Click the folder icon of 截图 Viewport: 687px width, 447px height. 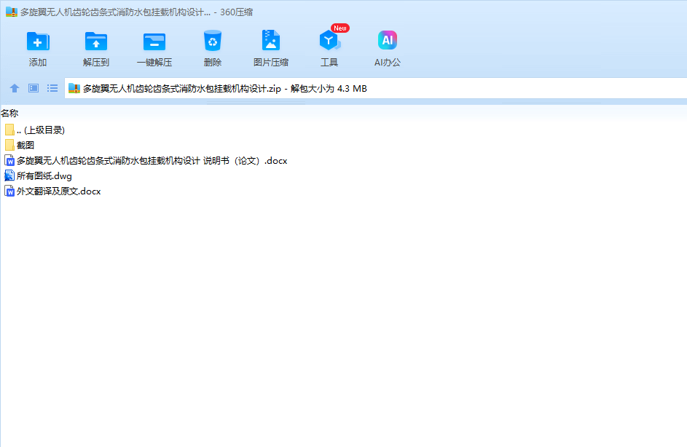(9, 146)
